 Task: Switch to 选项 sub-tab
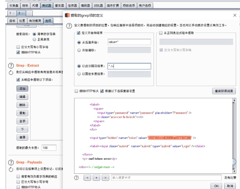tap(48, 21)
